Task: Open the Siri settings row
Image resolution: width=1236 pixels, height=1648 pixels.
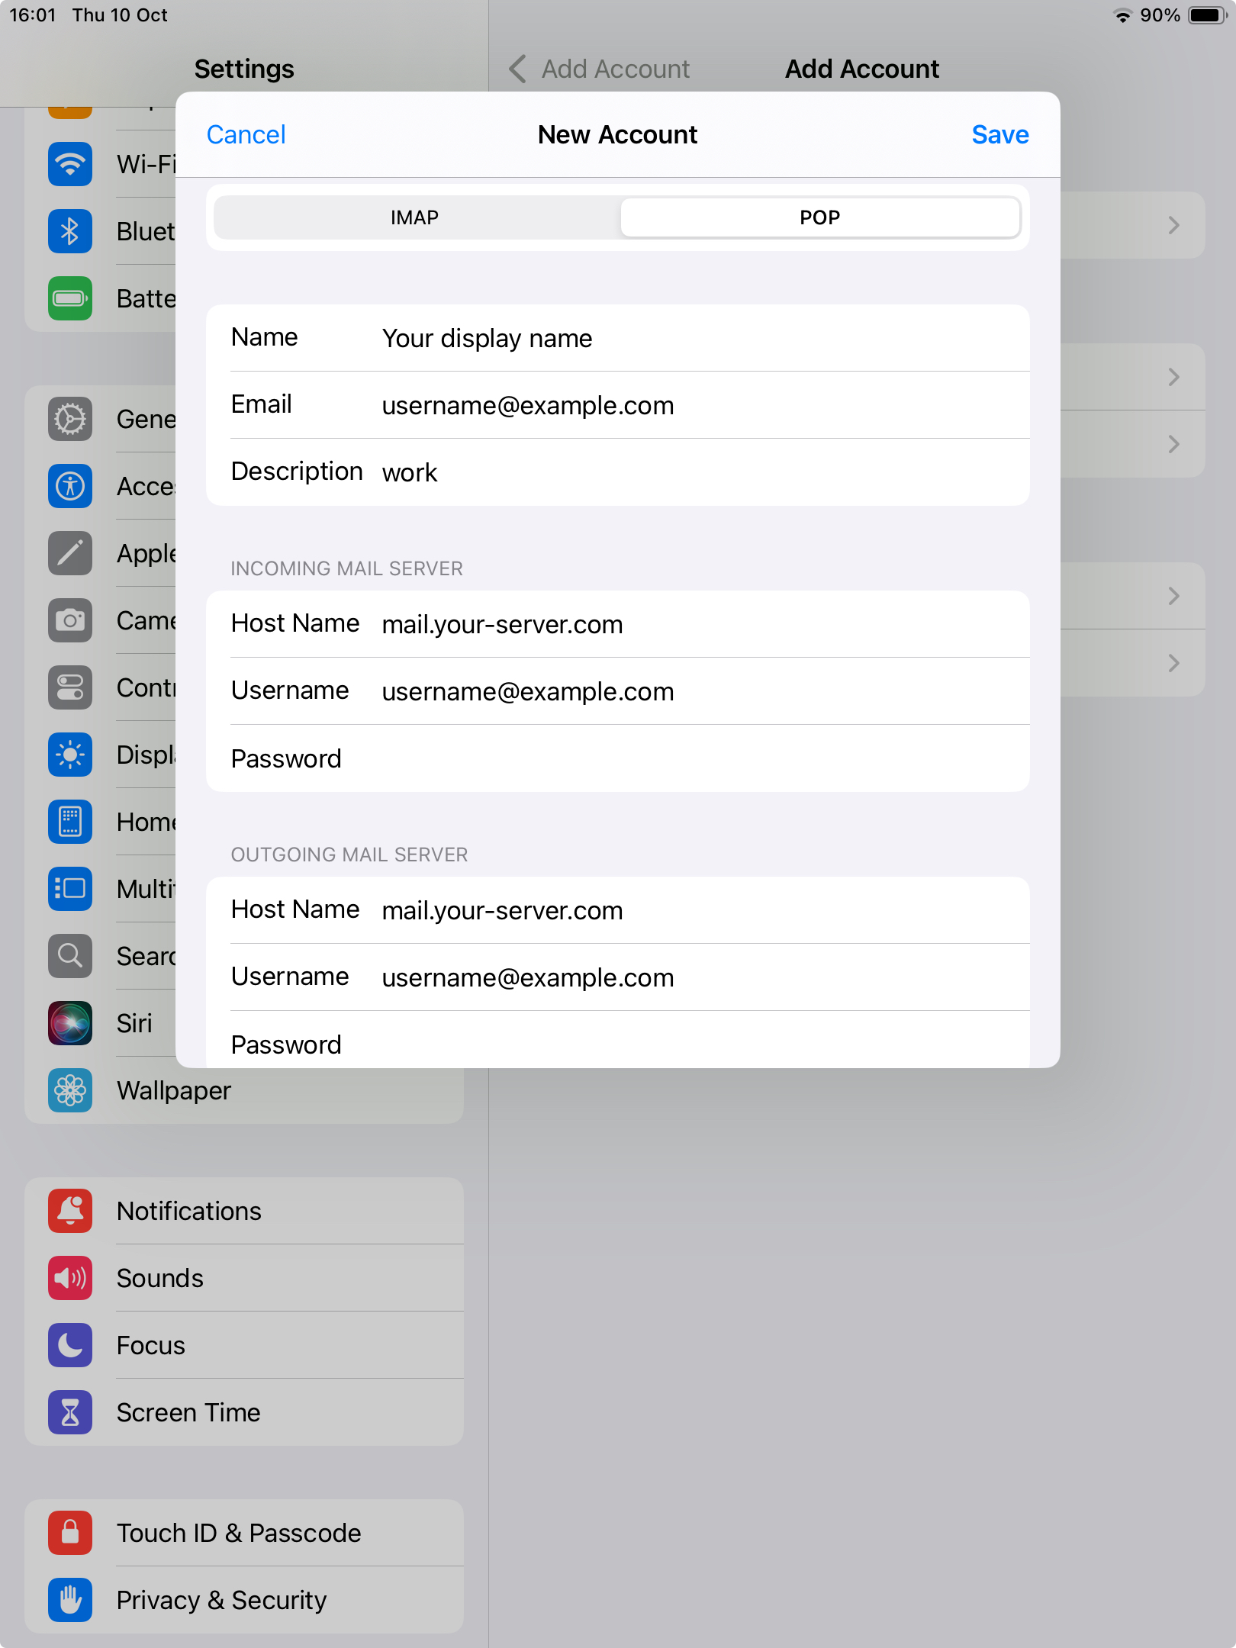Action: tap(100, 1023)
